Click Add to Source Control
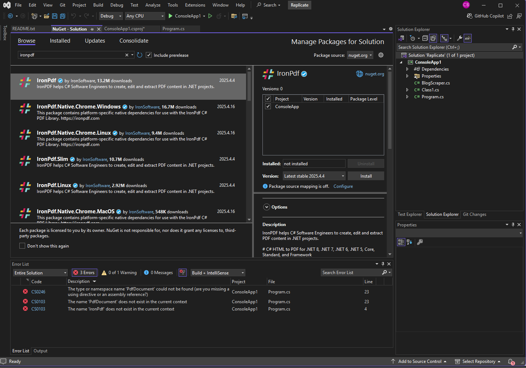Image resolution: width=526 pixels, height=368 pixels. point(420,361)
